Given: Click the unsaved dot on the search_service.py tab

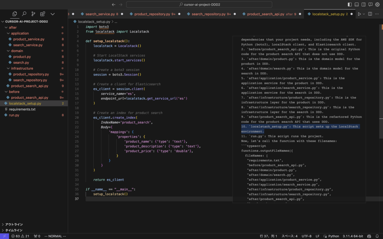Looking at the screenshot, I should pos(122,14).
